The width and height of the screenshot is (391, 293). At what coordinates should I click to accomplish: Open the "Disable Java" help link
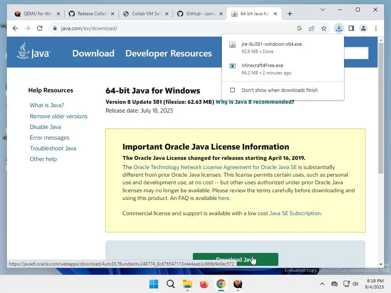pyautogui.click(x=45, y=127)
